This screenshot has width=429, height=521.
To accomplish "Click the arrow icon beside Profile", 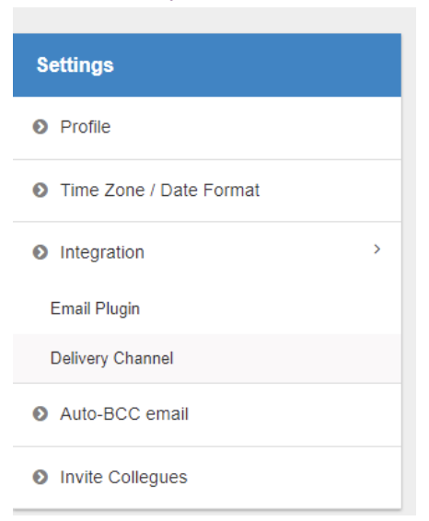I will (41, 127).
